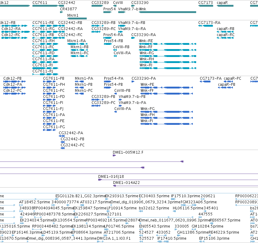Select the CG33289 gene label
Viewport: 258px width, 243px height.
tap(100, 3)
